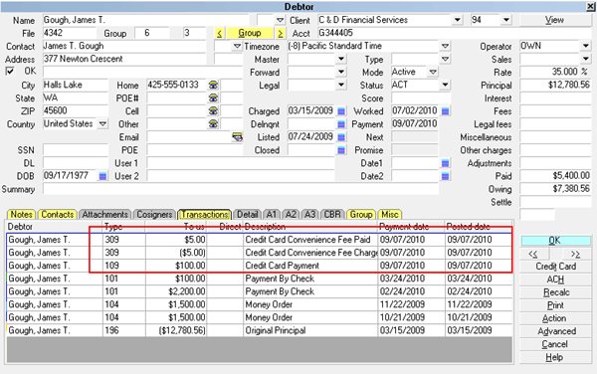597x374 pixels.
Task: Open calendar for DOB field
Action: tap(102, 176)
